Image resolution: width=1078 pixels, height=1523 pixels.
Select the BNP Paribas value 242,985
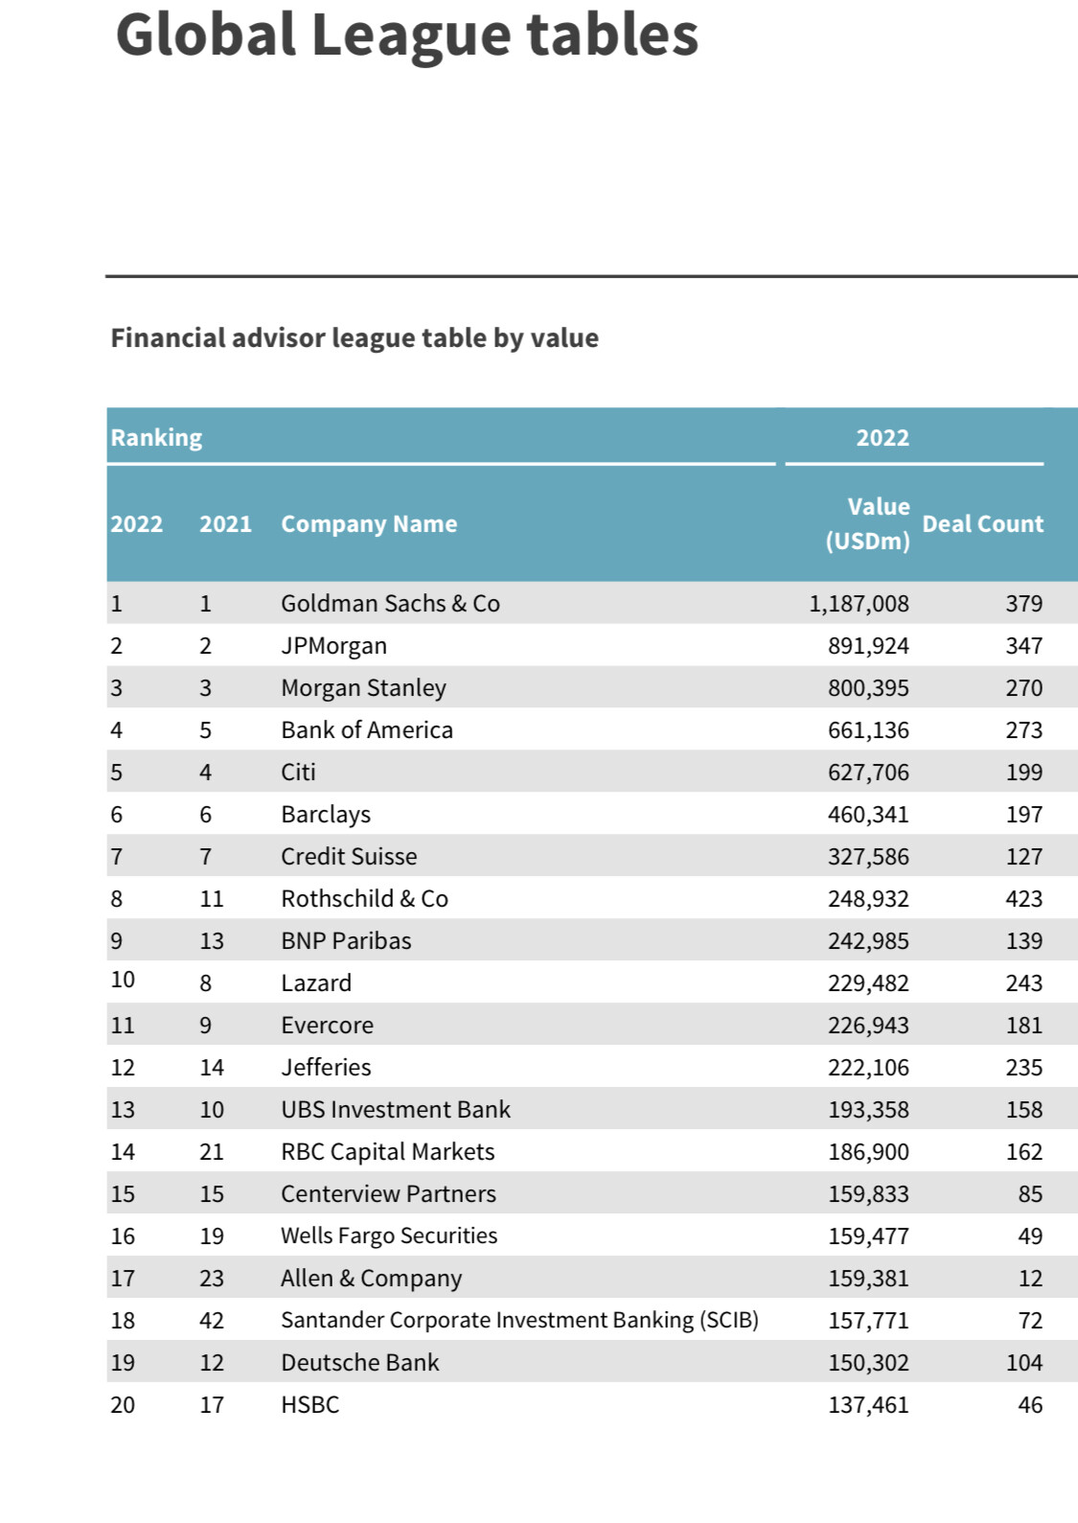[x=868, y=941]
